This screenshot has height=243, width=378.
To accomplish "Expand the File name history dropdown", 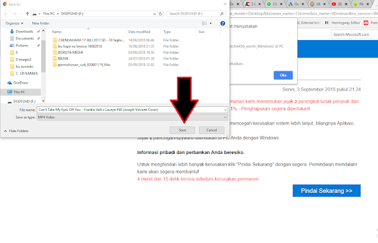I will (x=225, y=110).
